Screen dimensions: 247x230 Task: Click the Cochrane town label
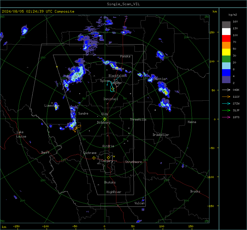coord(90,153)
